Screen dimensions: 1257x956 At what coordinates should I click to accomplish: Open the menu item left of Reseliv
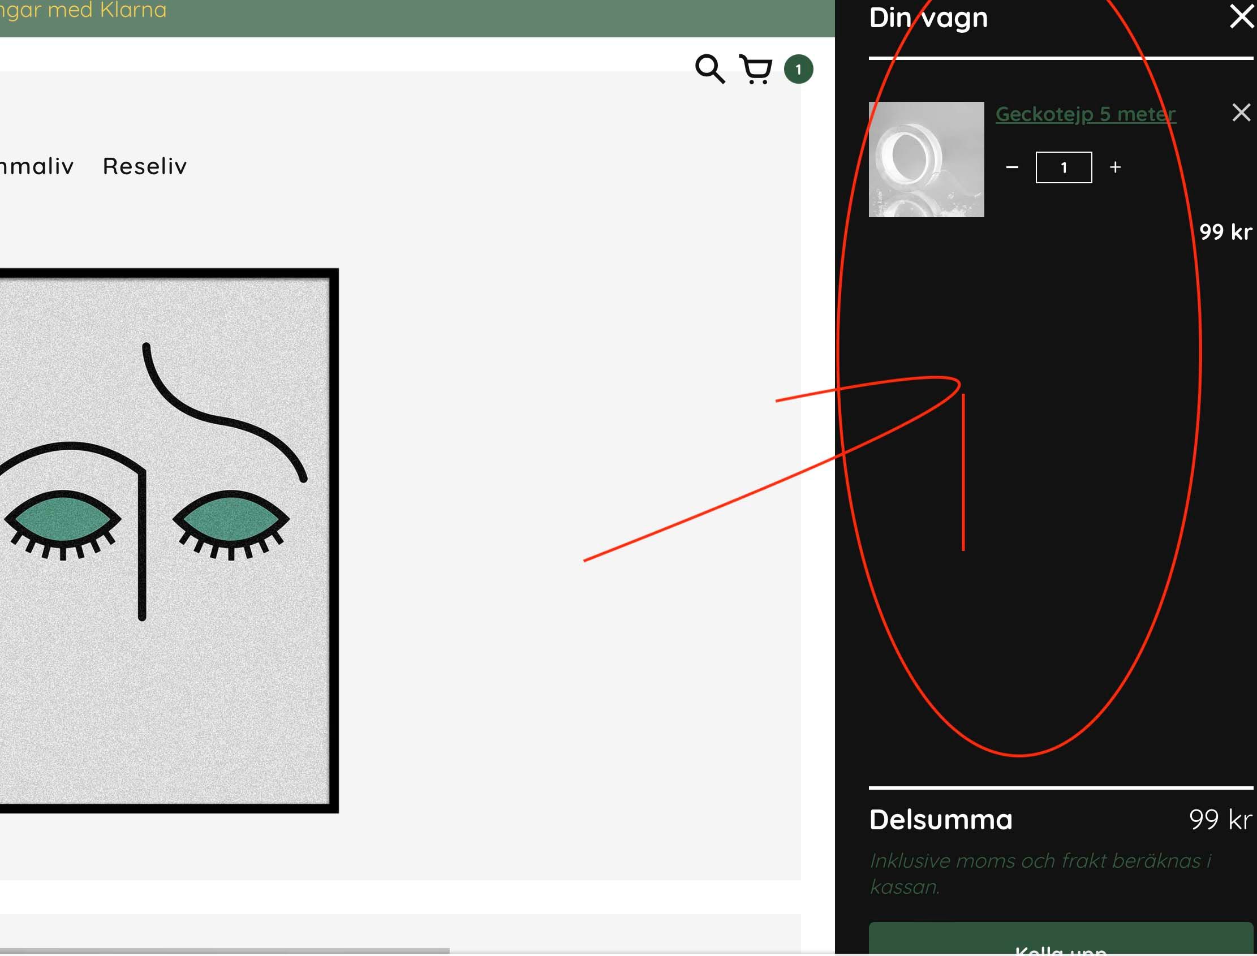[x=35, y=166]
